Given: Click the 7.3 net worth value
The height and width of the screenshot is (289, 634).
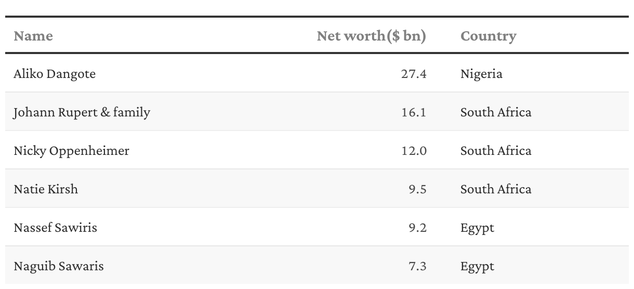Looking at the screenshot, I should [x=417, y=266].
